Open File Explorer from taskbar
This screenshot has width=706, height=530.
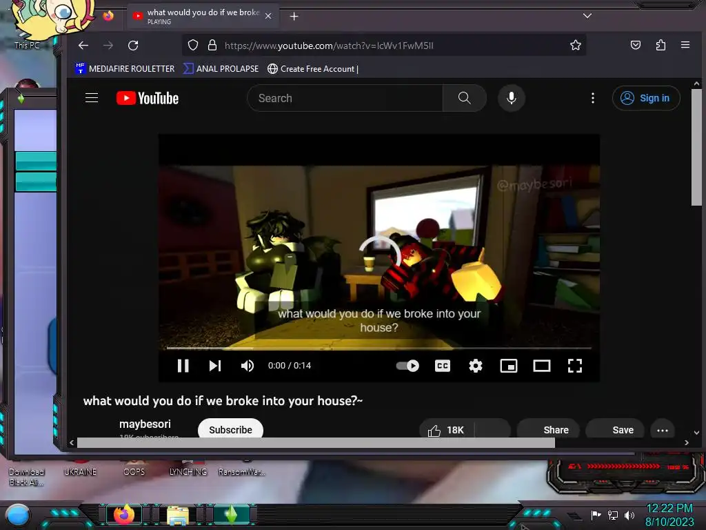(x=178, y=515)
